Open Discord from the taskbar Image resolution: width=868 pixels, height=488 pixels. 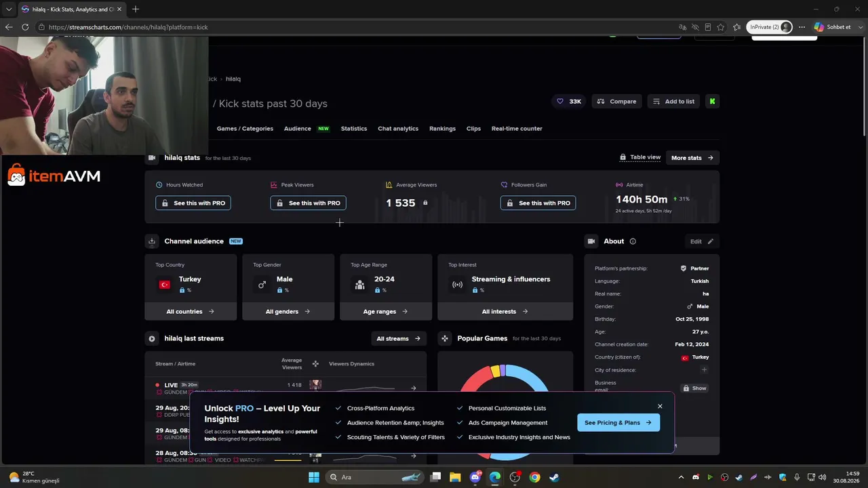tap(475, 477)
